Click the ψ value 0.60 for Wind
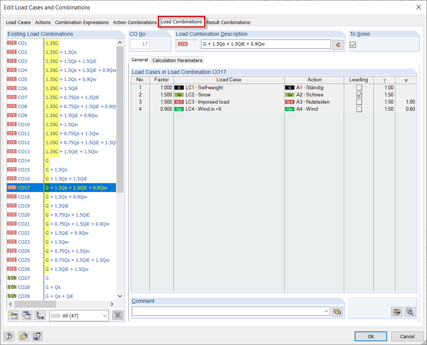The image size is (427, 345). 406,109
